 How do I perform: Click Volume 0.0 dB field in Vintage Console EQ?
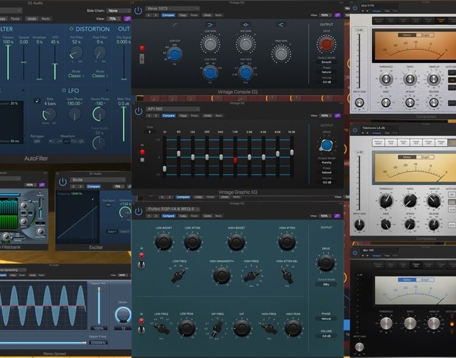click(x=327, y=82)
